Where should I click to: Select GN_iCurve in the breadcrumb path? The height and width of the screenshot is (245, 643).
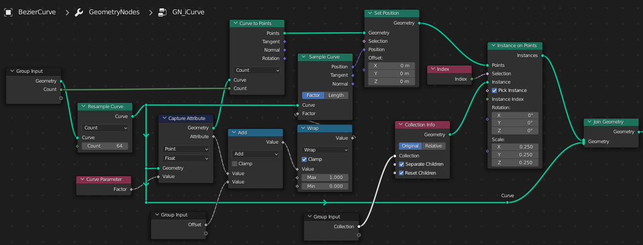coord(188,12)
